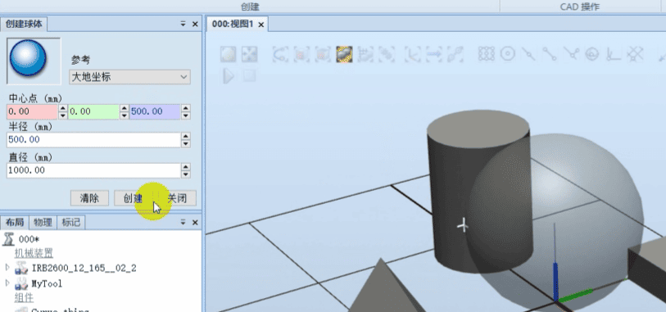Click the blue Z field showing 500.00

point(155,111)
